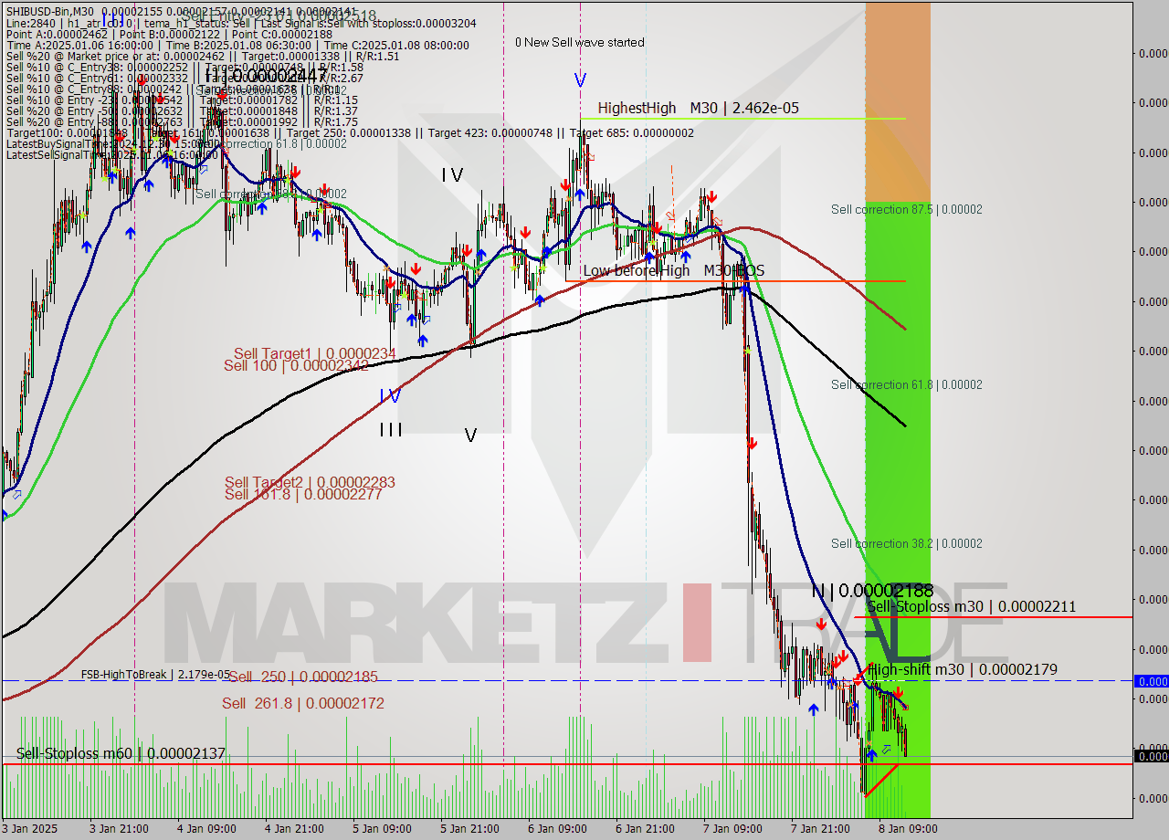Click the '3 Jan 2025' time axis label
Viewport: 1169px width, 840px height.
30,829
